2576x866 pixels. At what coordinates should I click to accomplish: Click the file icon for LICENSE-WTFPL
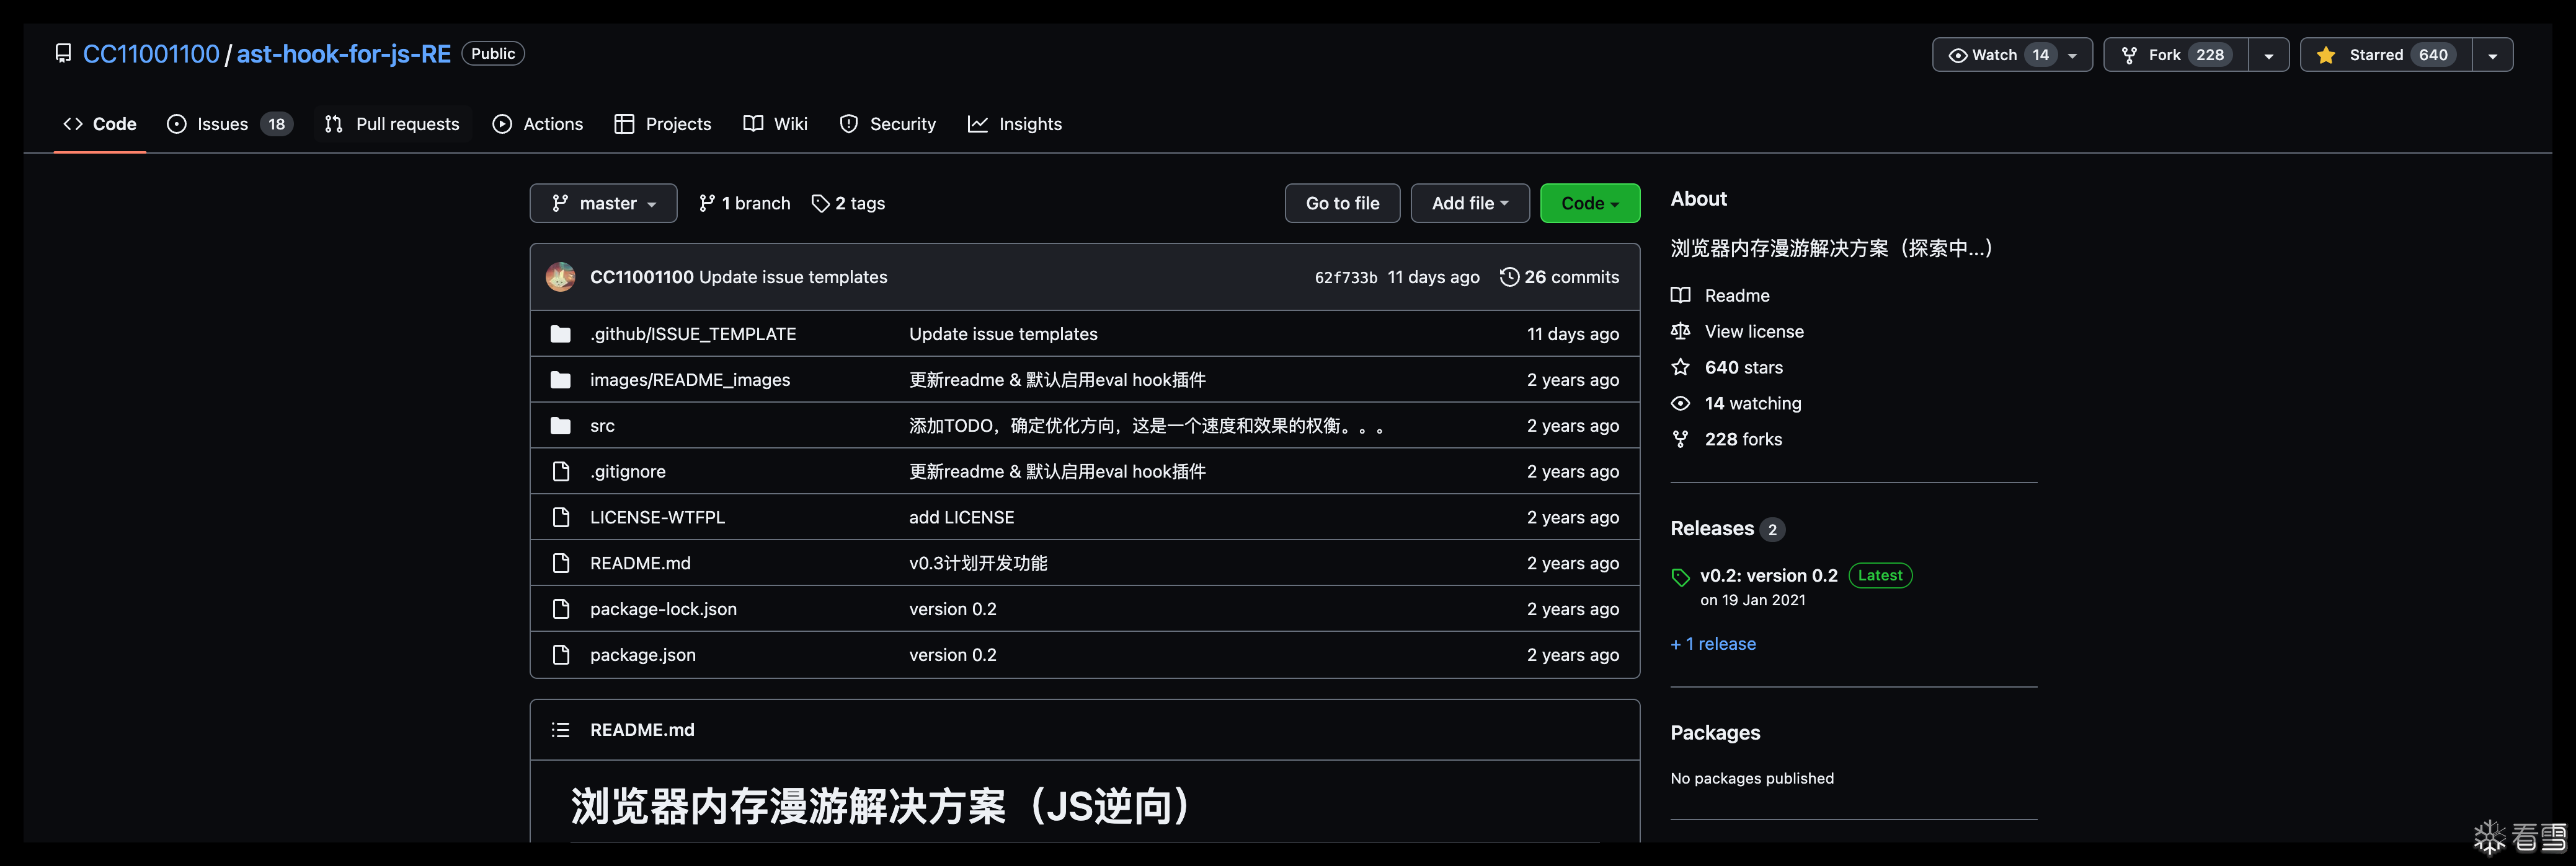[561, 517]
